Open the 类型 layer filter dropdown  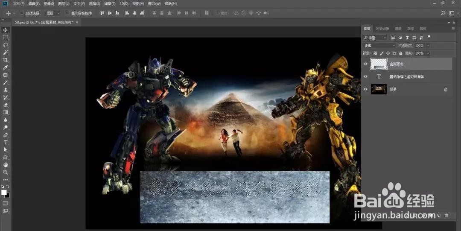point(375,38)
